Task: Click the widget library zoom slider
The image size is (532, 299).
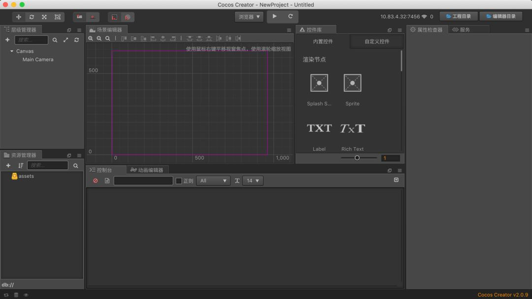Action: (x=357, y=158)
